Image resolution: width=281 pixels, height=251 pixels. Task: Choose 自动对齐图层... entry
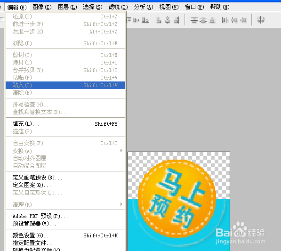pyautogui.click(x=65, y=158)
